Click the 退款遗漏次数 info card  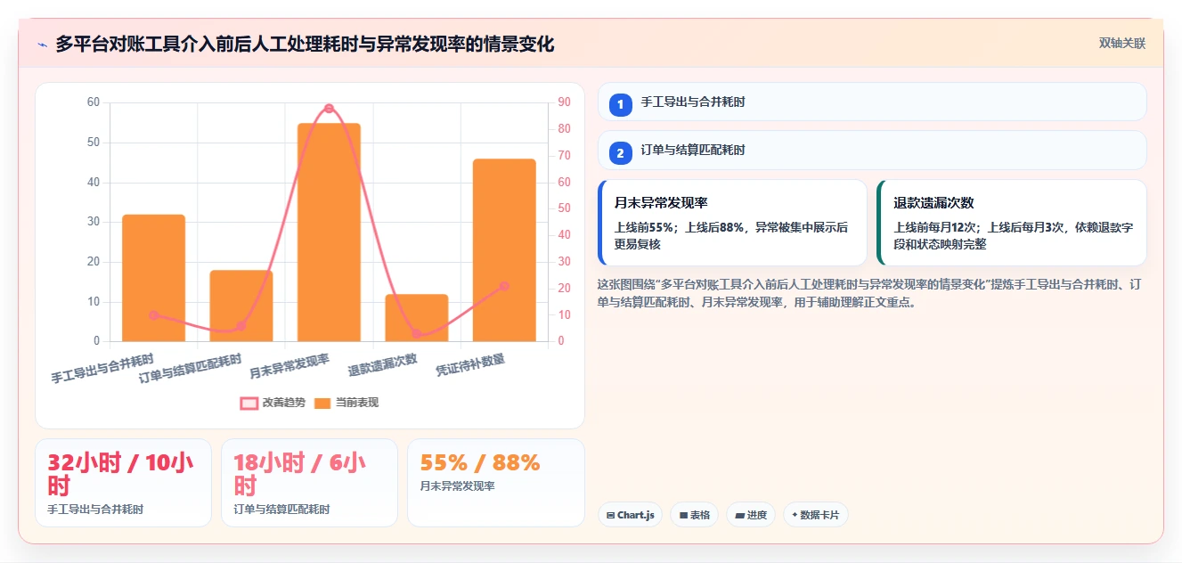[1012, 223]
